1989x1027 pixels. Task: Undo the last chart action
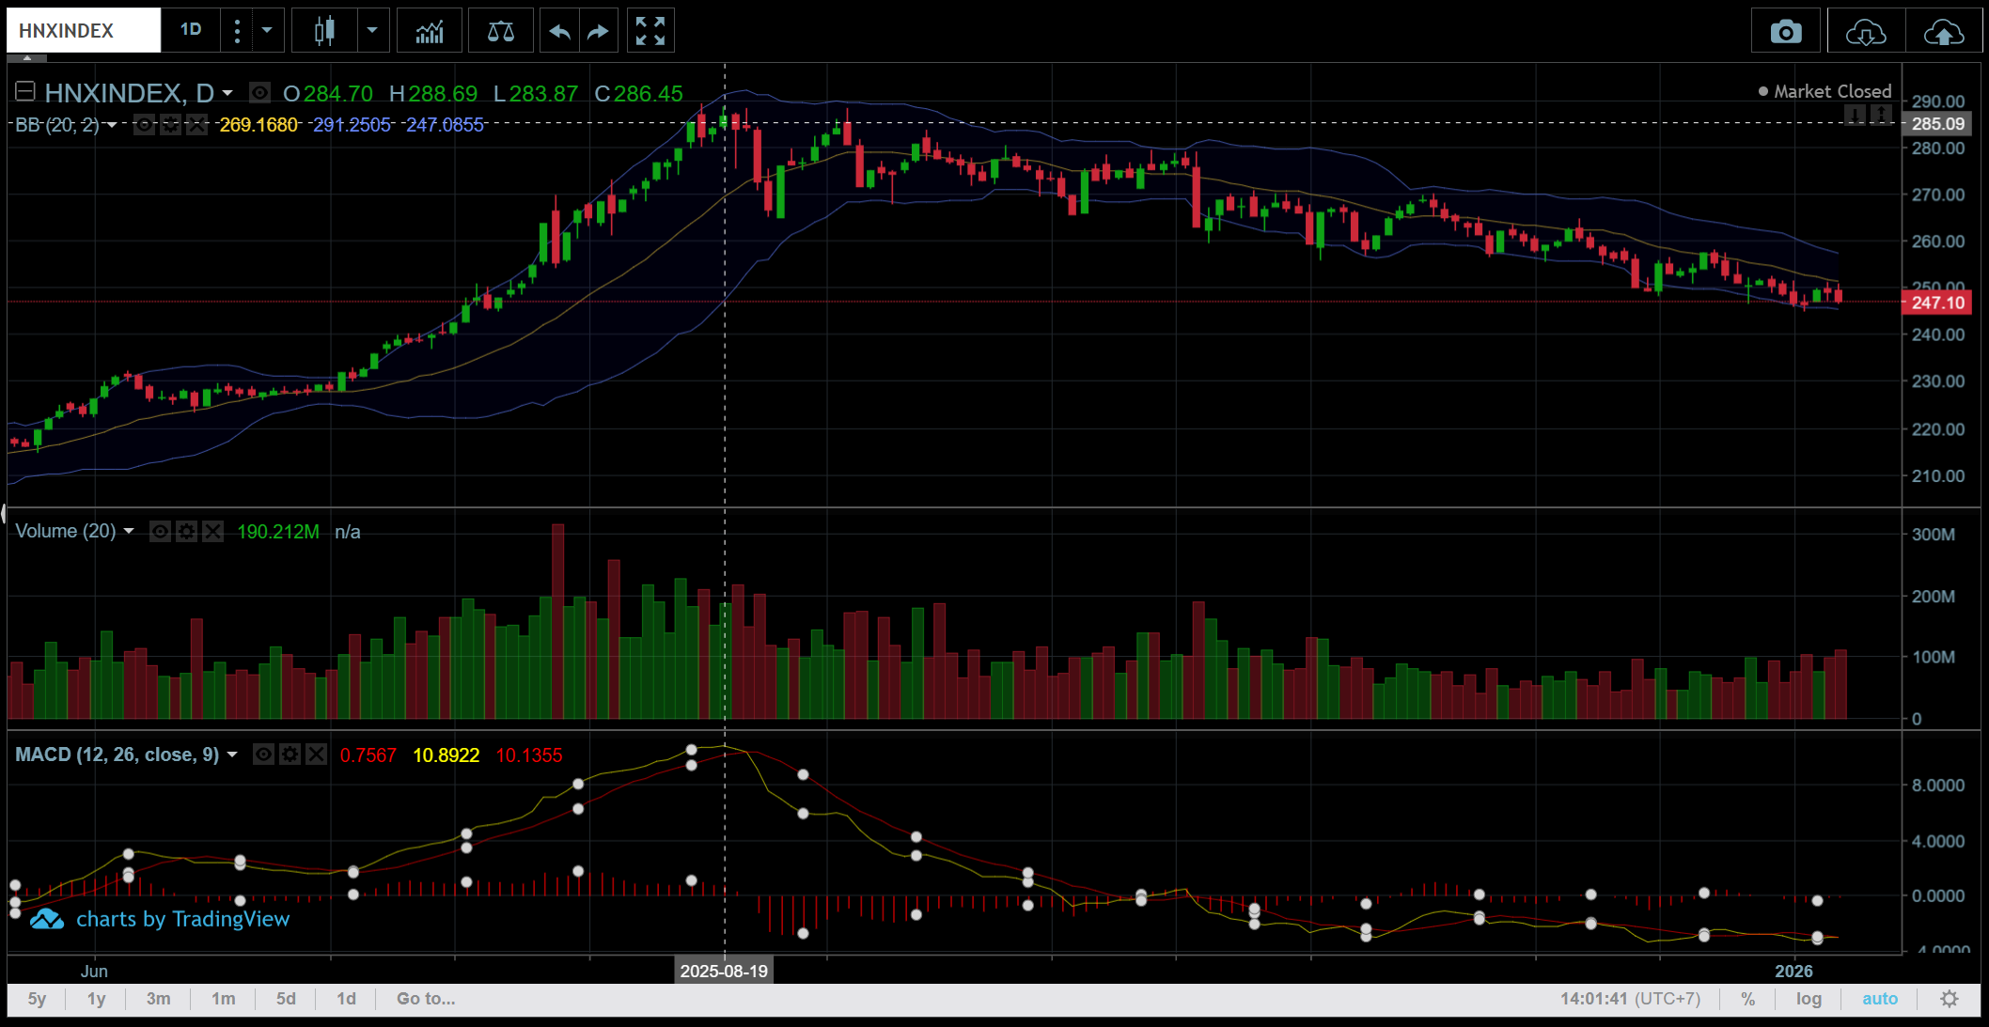click(x=559, y=31)
